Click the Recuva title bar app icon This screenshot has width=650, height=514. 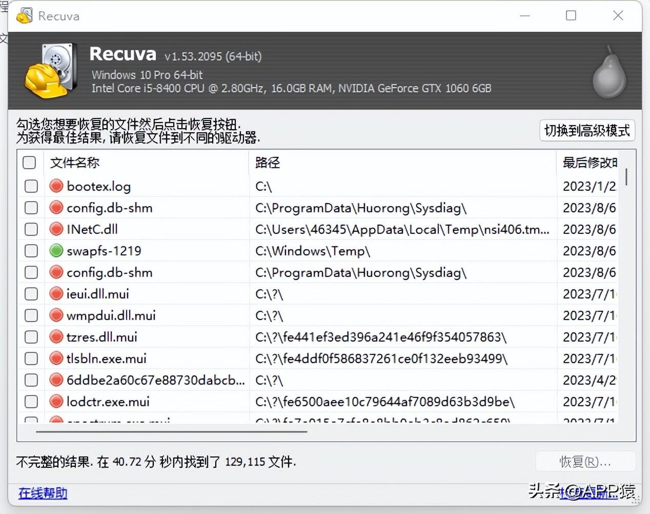[24, 16]
